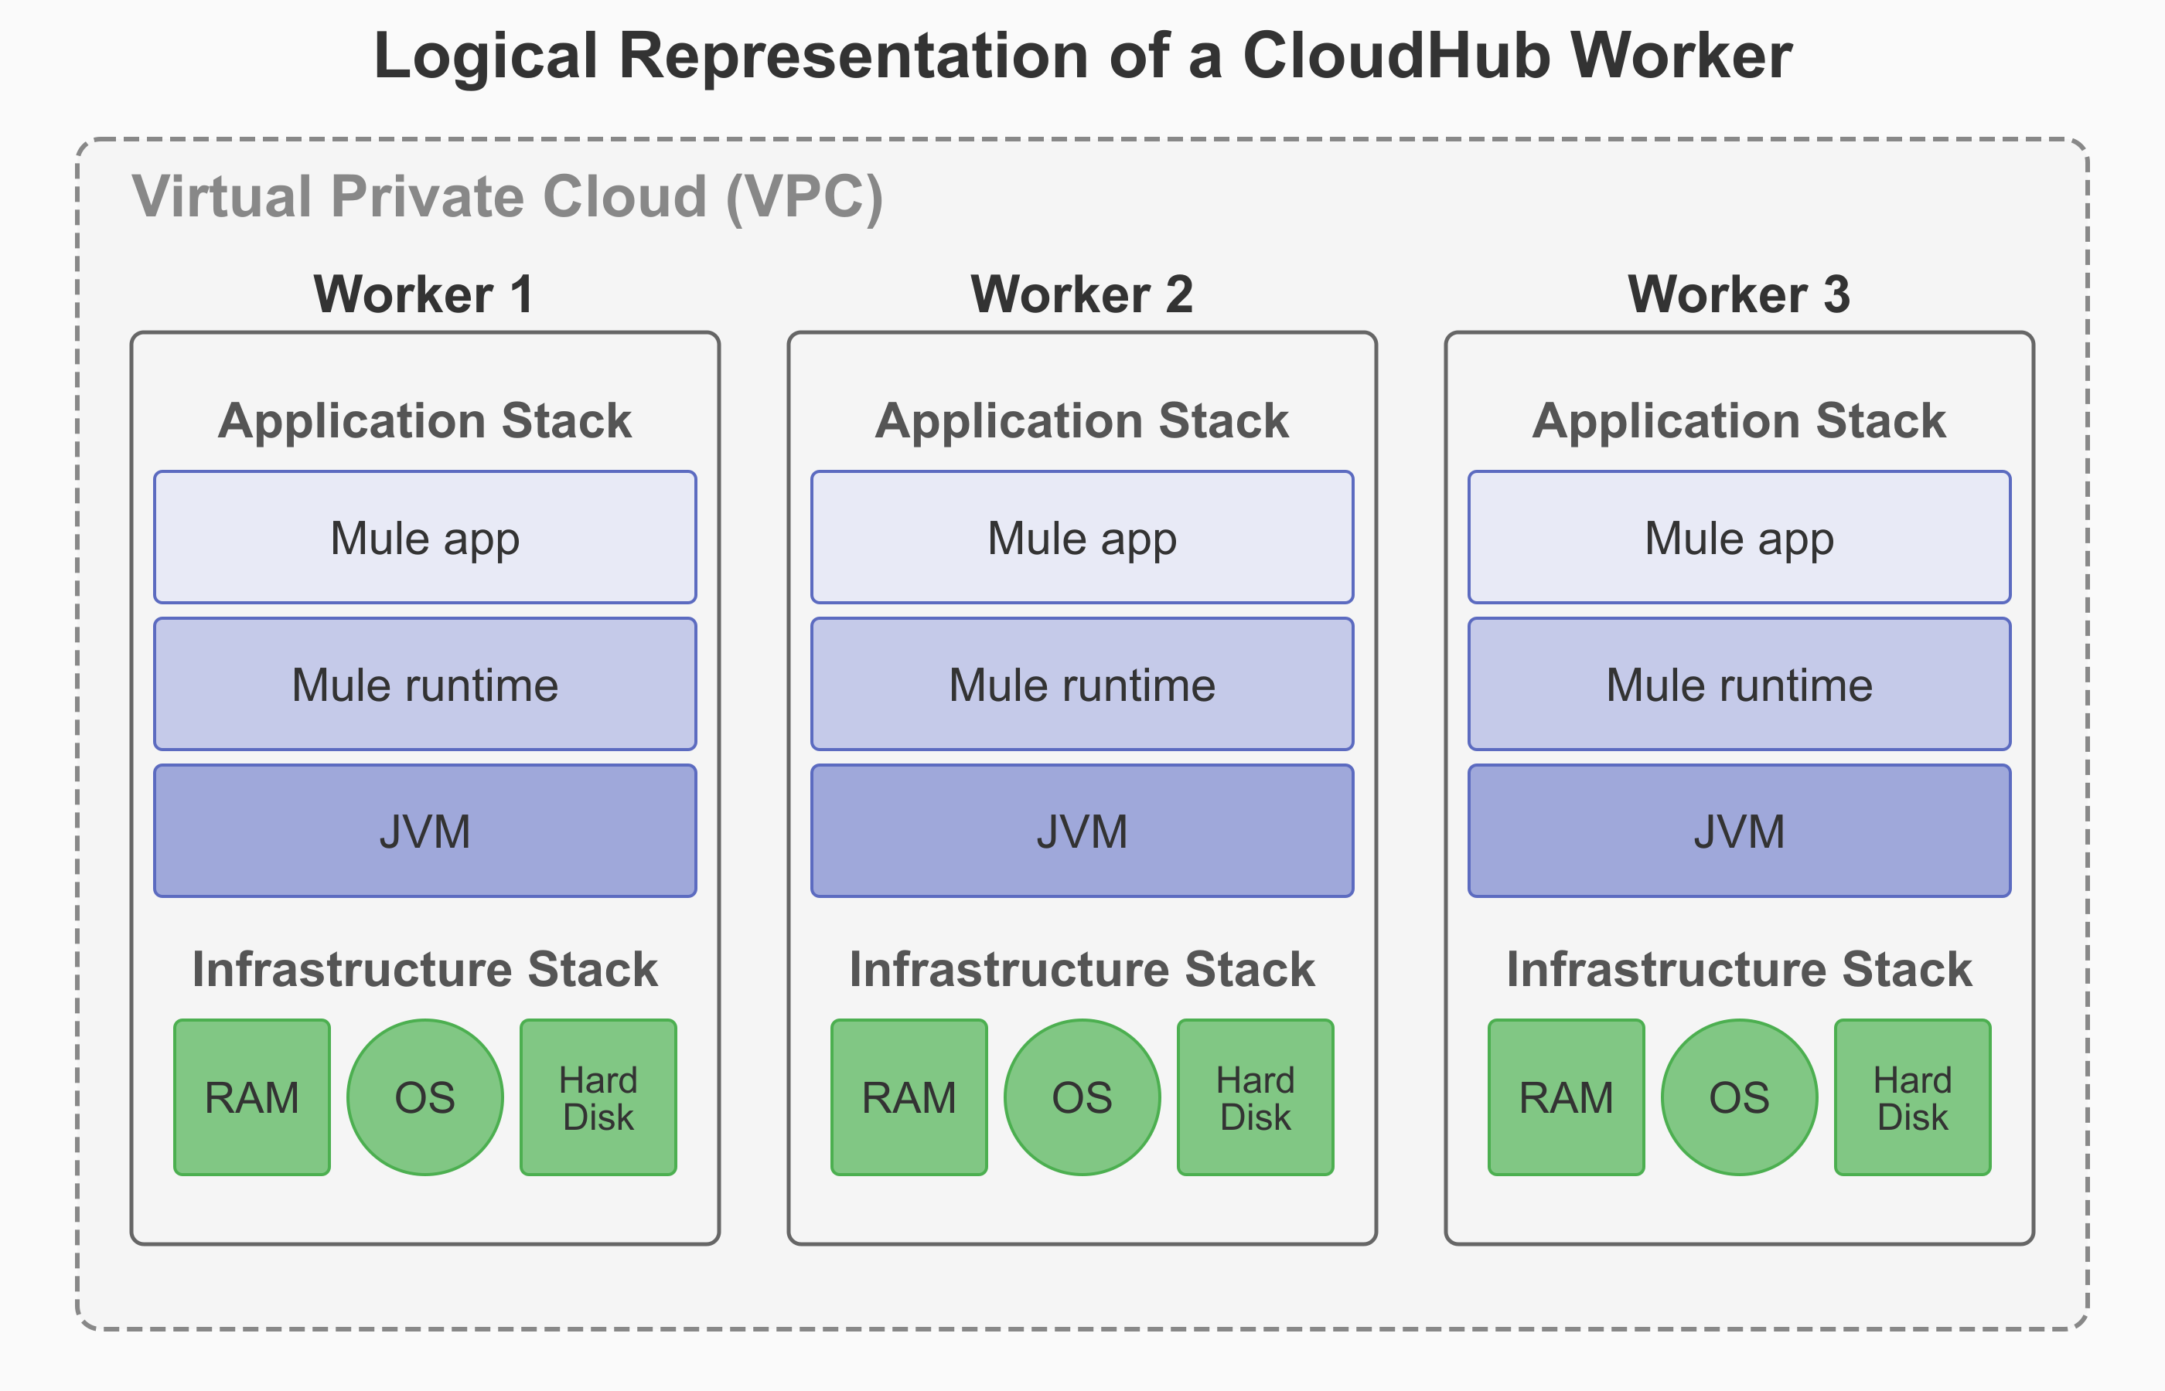Select the Worker 1 heading
This screenshot has width=2165, height=1391.
point(424,294)
